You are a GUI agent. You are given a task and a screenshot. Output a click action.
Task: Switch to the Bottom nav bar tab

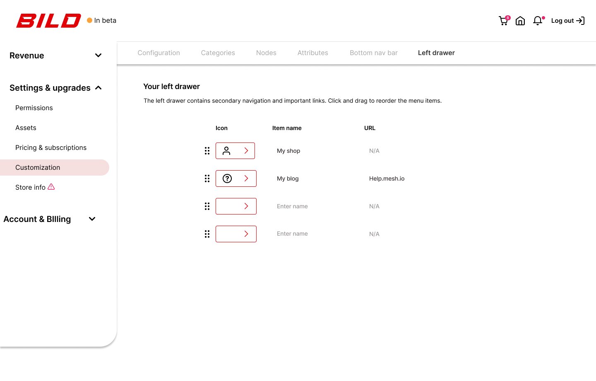click(373, 53)
